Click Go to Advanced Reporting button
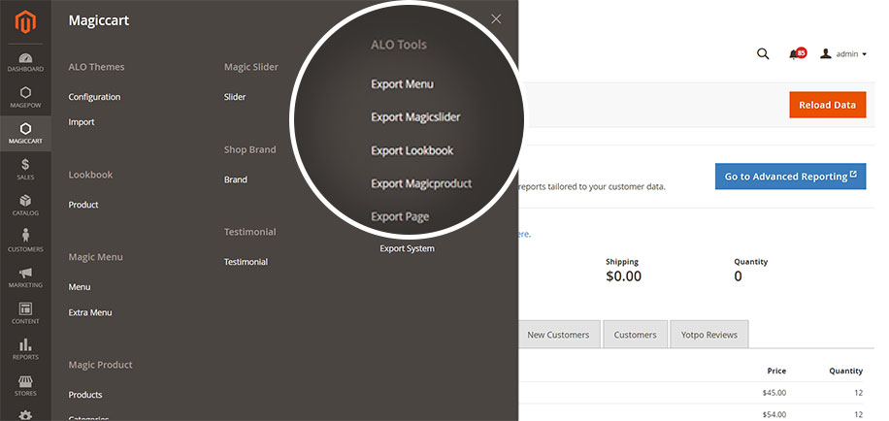889x421 pixels. 789,177
